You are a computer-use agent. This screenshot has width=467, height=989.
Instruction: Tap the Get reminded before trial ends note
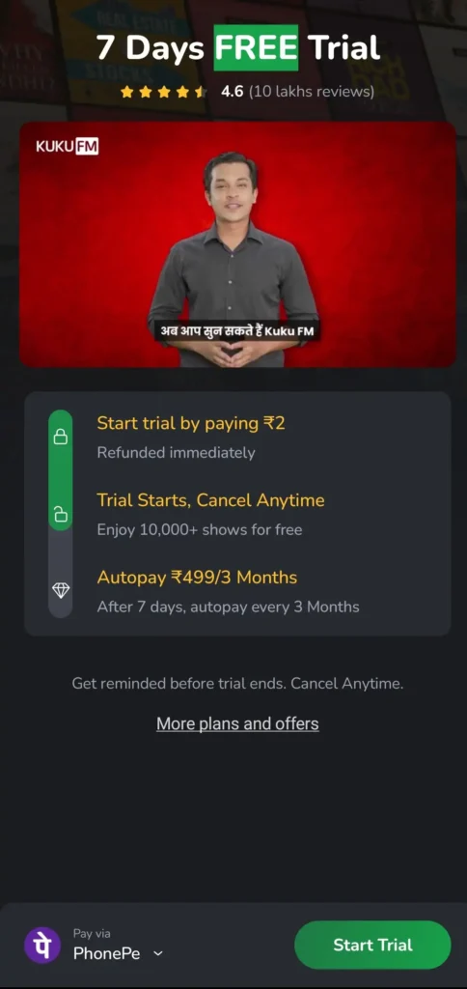tap(237, 683)
